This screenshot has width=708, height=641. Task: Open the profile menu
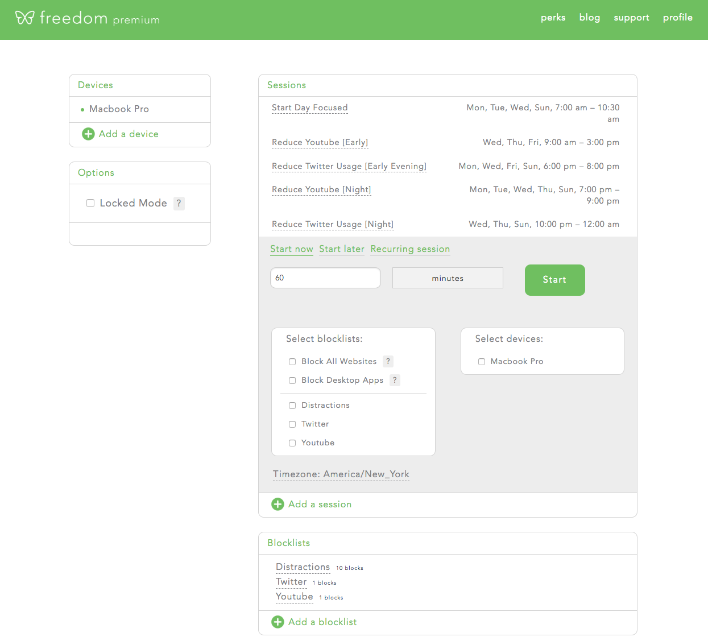(678, 18)
